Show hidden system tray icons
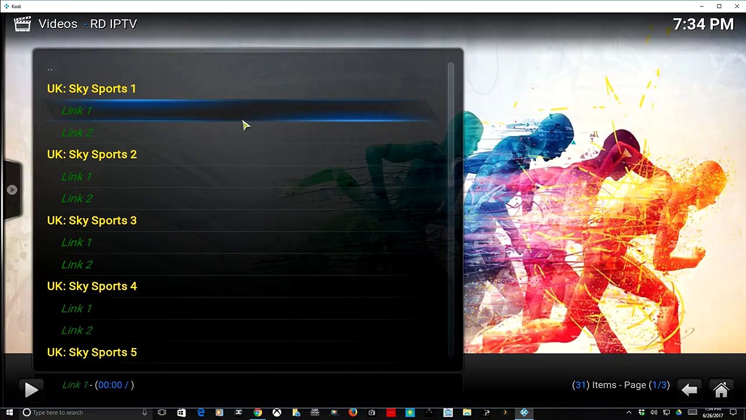The height and width of the screenshot is (420, 746). [629, 412]
